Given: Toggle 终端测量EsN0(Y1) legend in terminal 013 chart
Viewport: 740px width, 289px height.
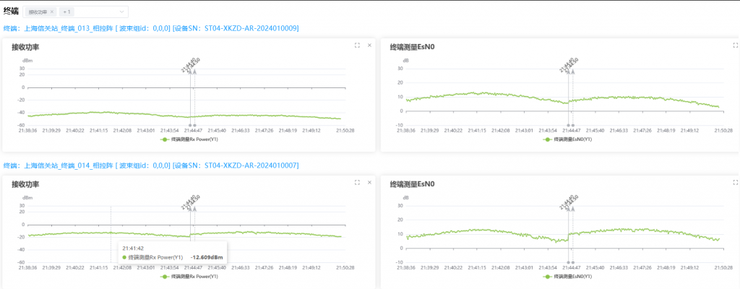Looking at the screenshot, I should pos(567,139).
